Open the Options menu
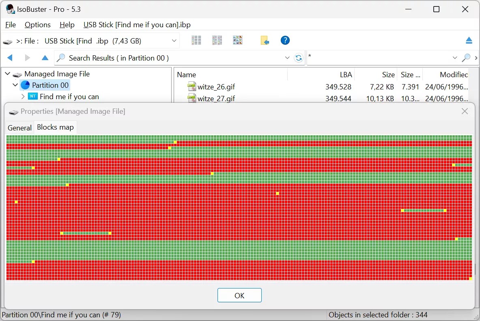 pyautogui.click(x=37, y=25)
